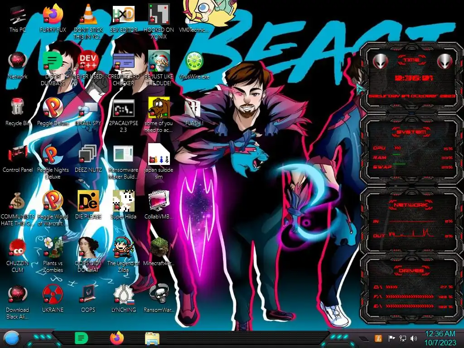Open the VirusWire.exe lime icon
464x348 pixels.
coord(194,62)
